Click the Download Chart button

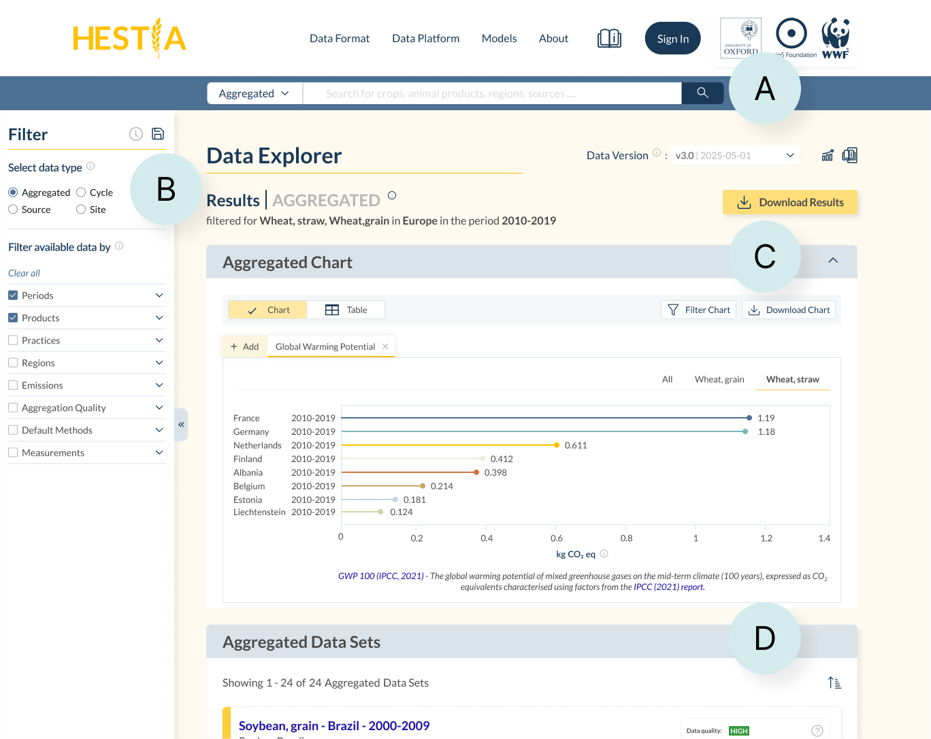[x=789, y=310]
